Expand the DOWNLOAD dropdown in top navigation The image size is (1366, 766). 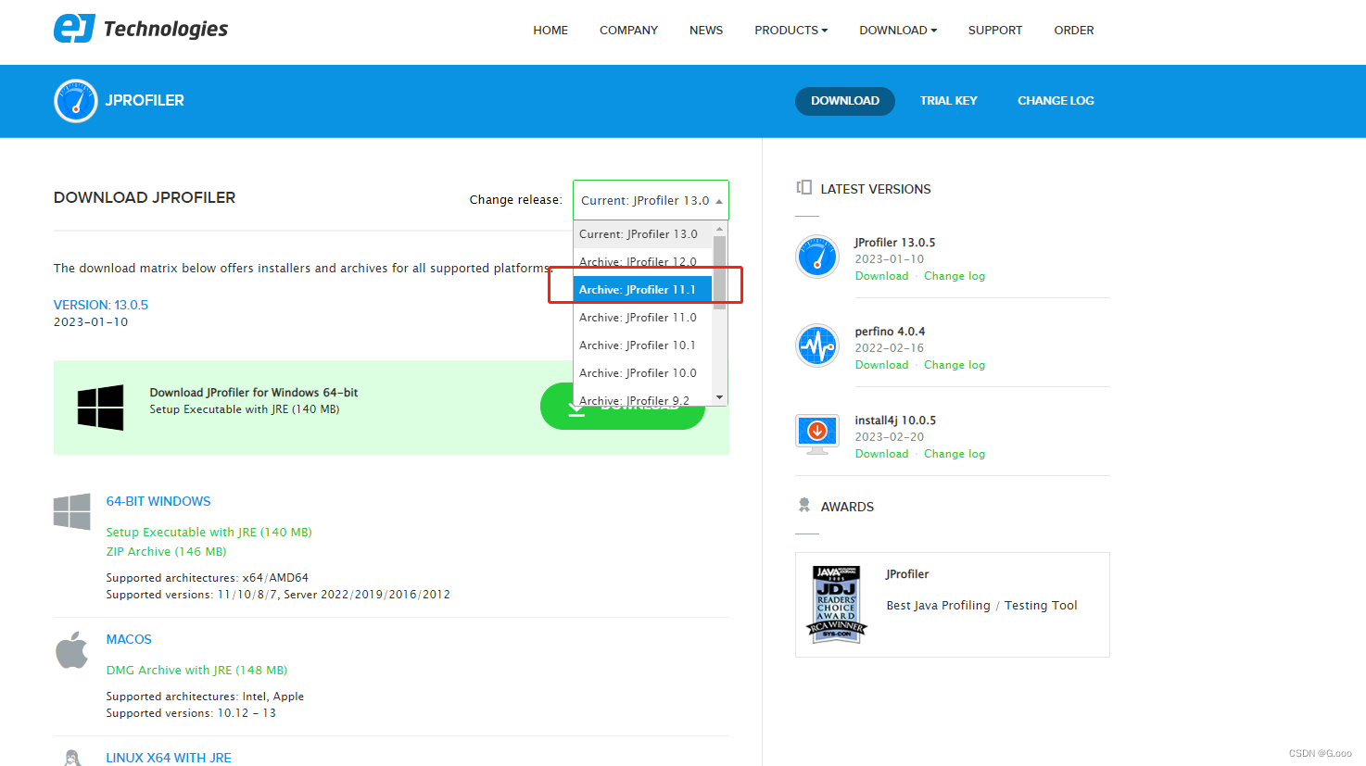(x=898, y=31)
